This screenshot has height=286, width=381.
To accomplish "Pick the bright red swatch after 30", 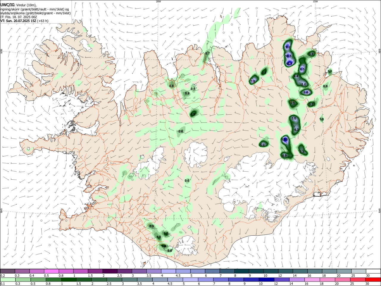I will [373, 279].
